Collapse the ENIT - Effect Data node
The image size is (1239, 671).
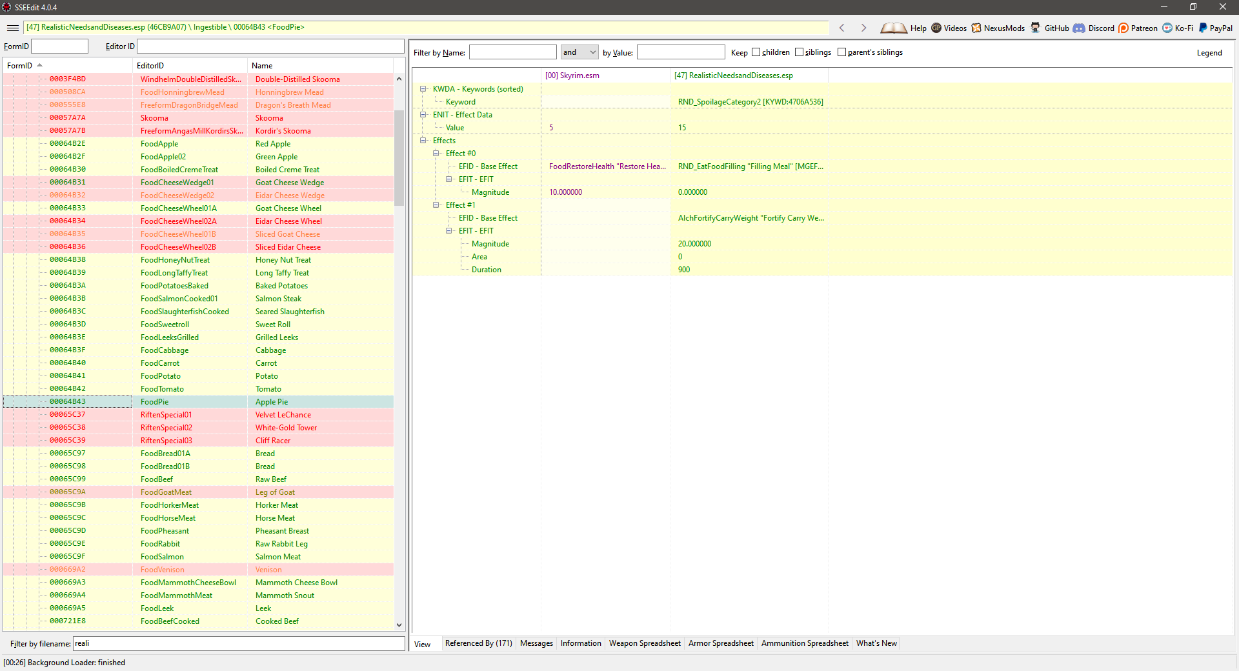pyautogui.click(x=423, y=115)
